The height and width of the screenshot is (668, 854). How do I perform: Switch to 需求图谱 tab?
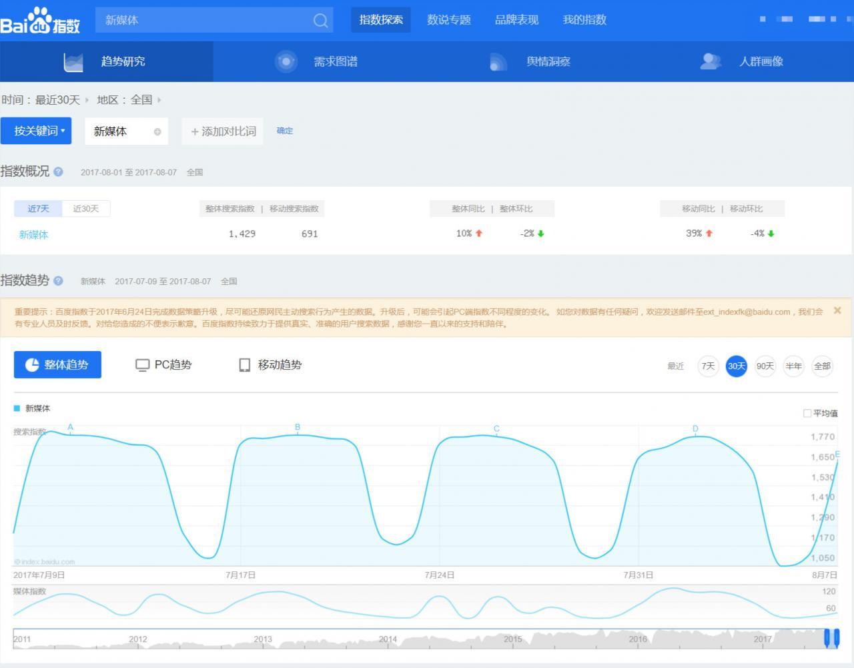tap(320, 61)
